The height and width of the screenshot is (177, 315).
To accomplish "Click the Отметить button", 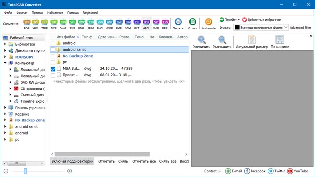I will 106,161.
